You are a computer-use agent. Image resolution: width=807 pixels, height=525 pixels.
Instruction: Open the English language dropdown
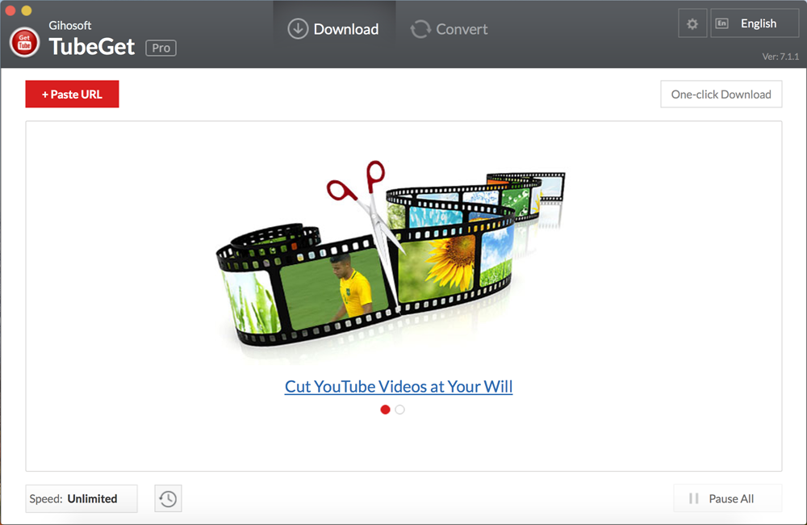point(755,23)
